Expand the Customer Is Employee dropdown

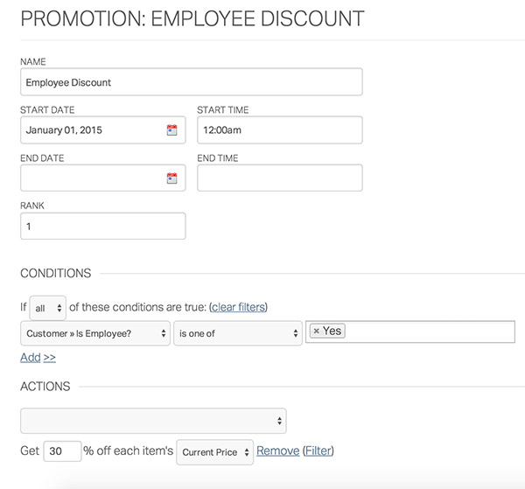95,332
